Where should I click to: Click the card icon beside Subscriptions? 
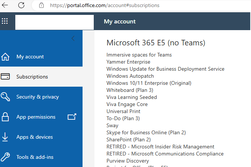coord(5,76)
